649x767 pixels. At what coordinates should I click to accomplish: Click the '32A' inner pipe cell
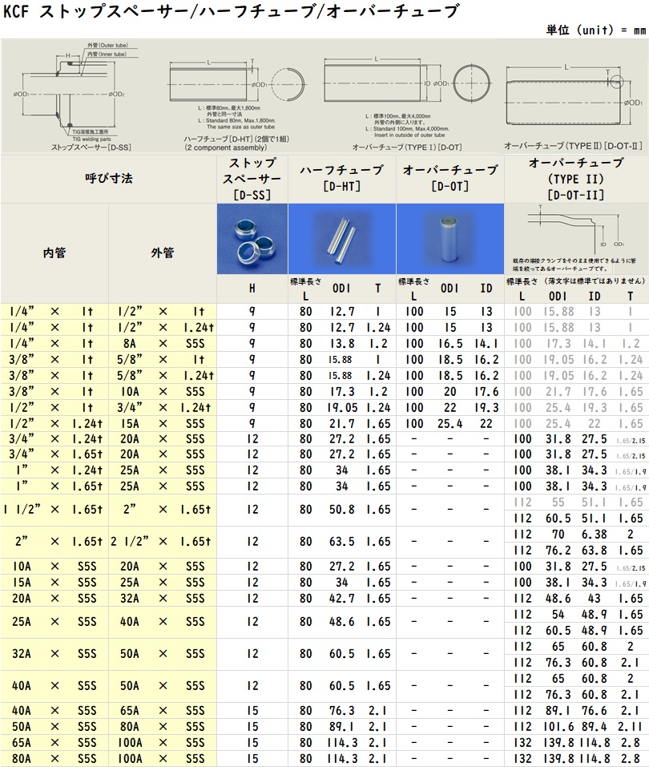point(22,654)
